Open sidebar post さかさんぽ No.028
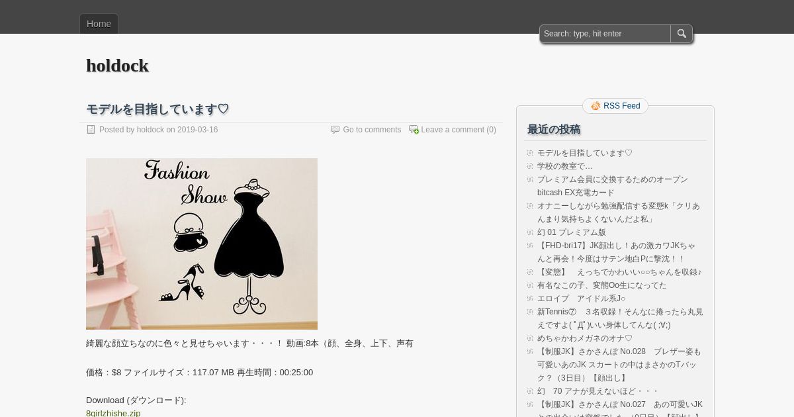The image size is (794, 417). coord(619,365)
